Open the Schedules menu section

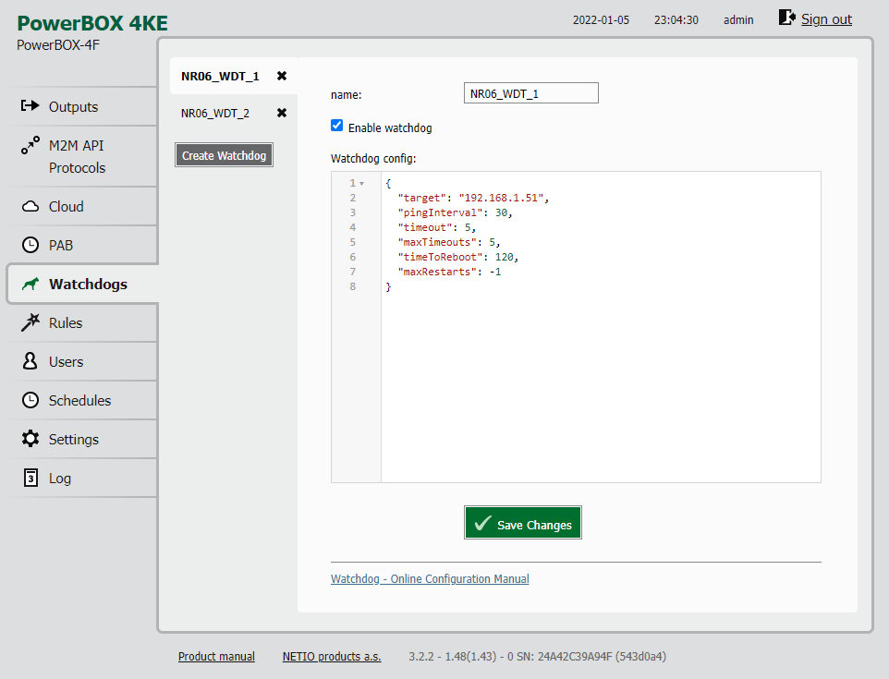[79, 400]
